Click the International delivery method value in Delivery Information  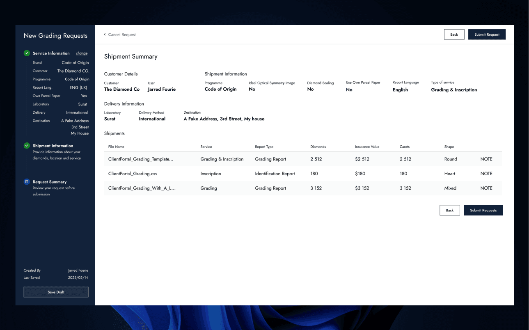click(x=152, y=119)
